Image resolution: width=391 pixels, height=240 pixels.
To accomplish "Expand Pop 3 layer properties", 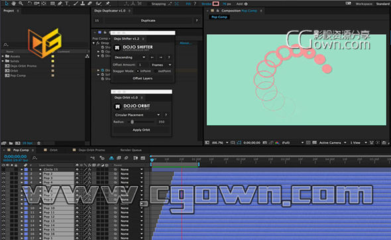I will [x=22, y=178].
